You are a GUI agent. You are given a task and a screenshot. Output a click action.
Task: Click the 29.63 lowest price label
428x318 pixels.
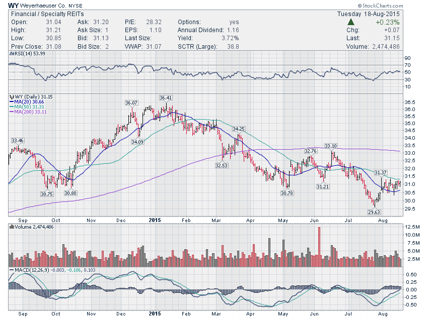tap(374, 212)
